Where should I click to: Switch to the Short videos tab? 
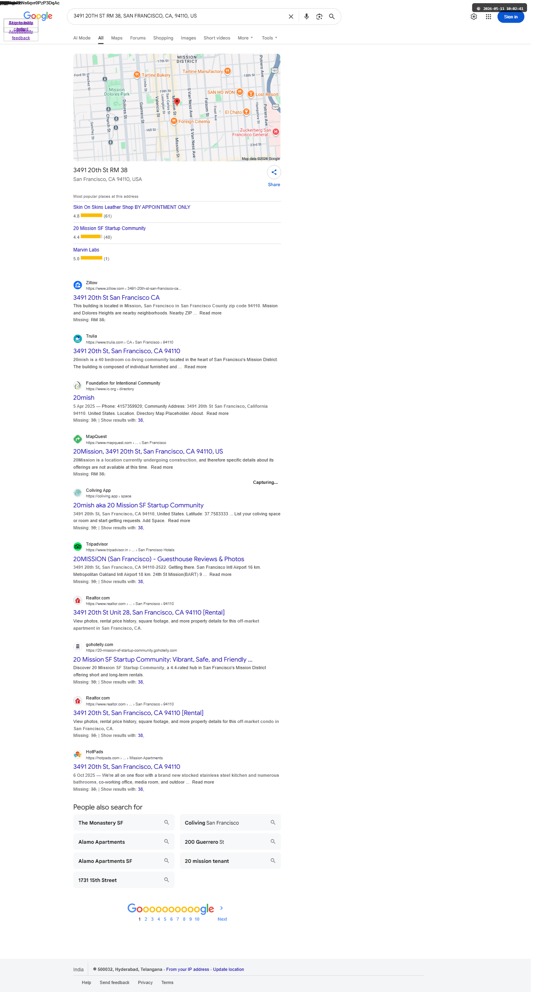click(217, 38)
